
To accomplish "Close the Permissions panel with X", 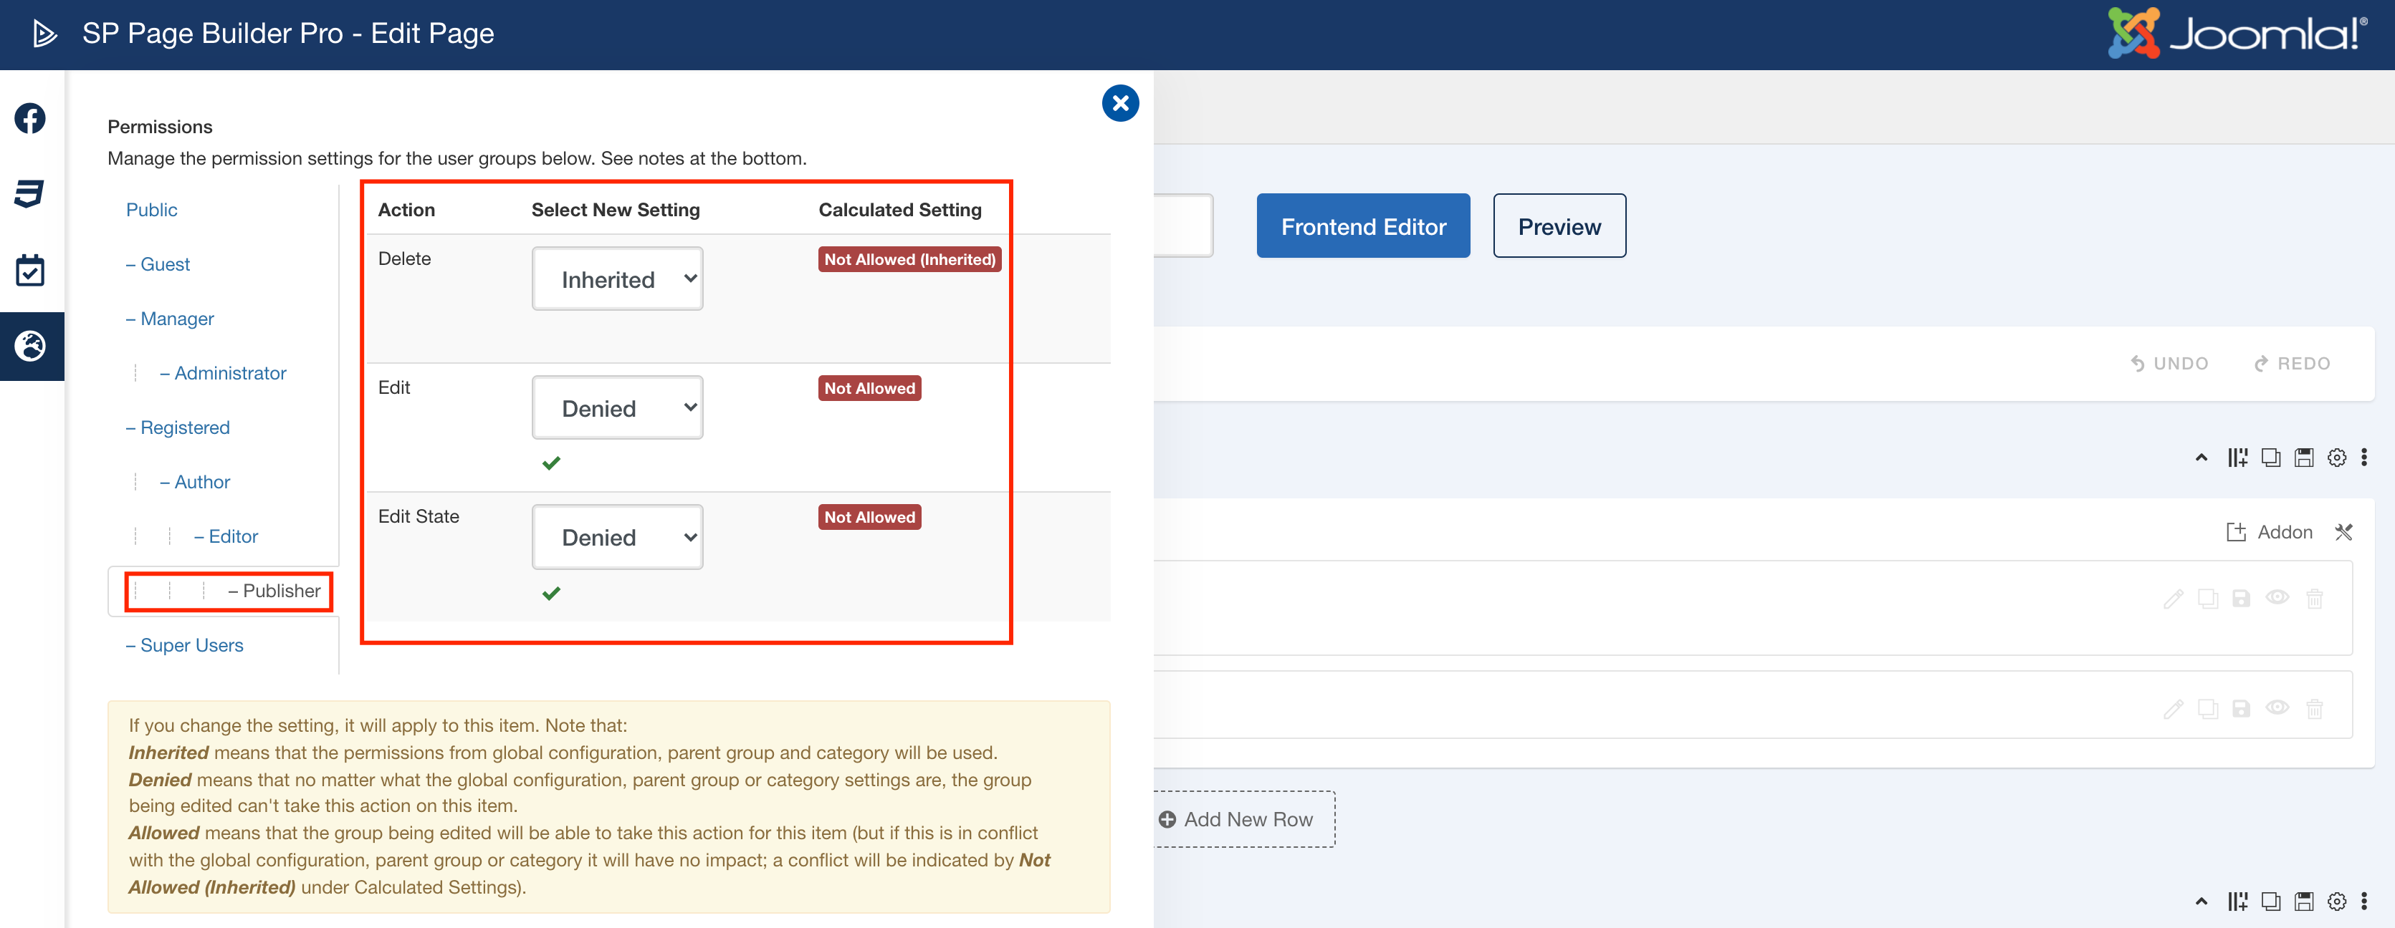I will (x=1120, y=103).
